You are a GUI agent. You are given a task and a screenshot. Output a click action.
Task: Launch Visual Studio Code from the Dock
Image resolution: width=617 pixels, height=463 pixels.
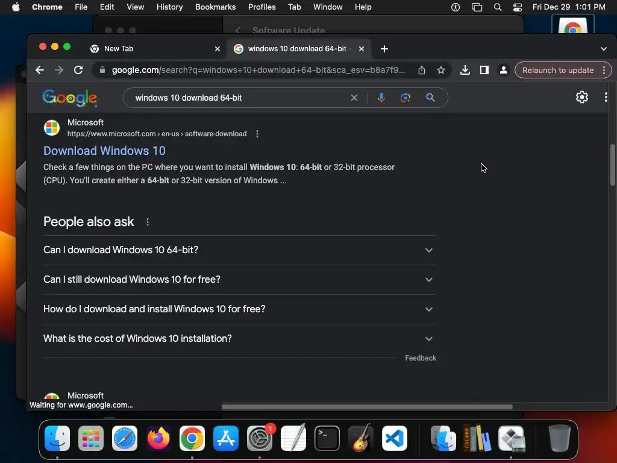pos(394,438)
